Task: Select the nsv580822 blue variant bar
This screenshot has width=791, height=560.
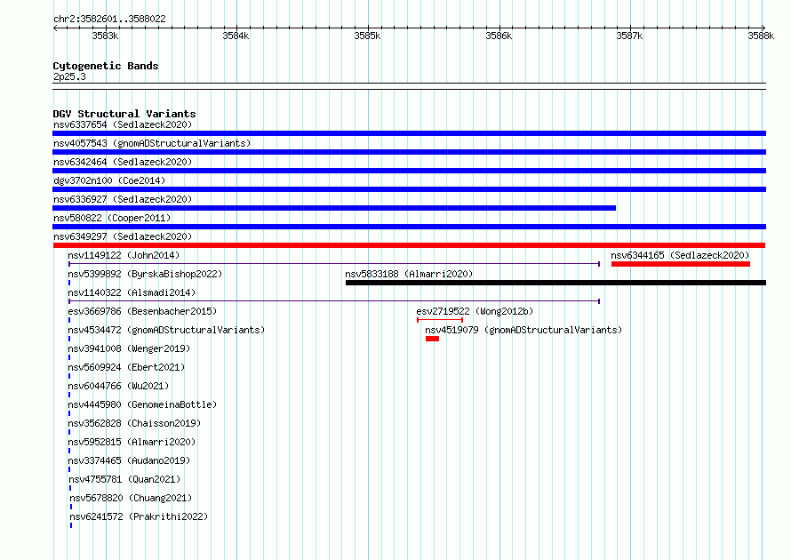Action: 409,227
